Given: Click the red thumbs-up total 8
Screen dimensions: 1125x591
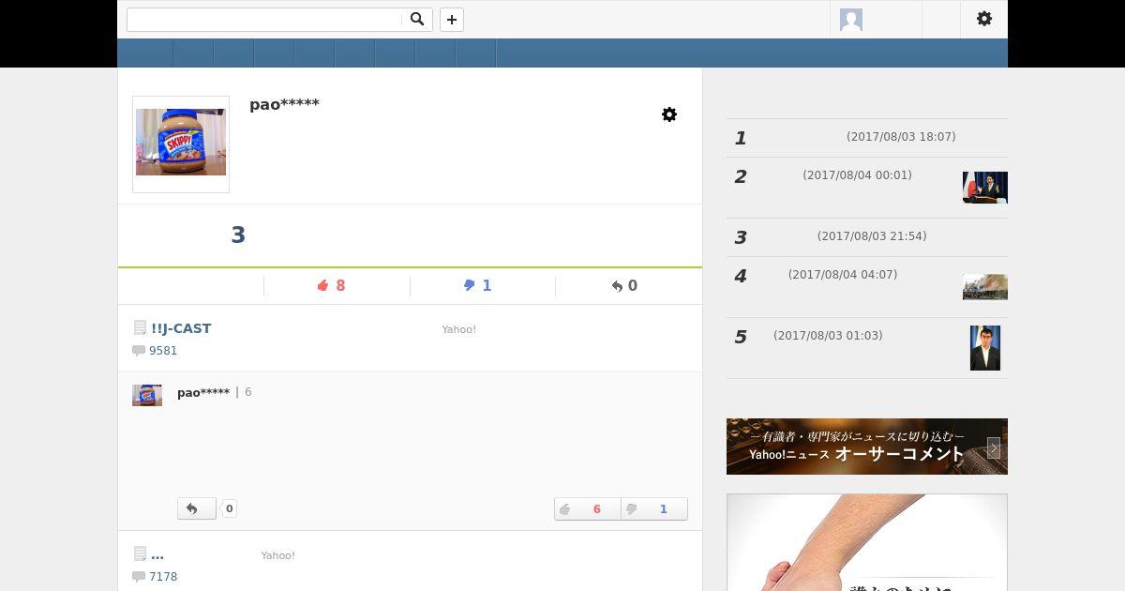Looking at the screenshot, I should pyautogui.click(x=332, y=286).
